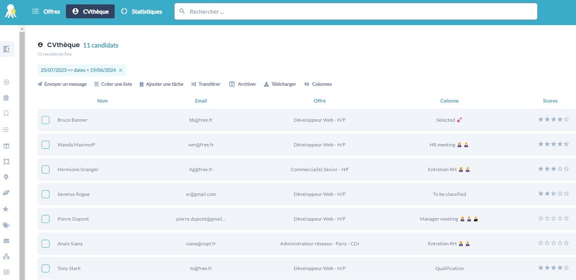Click Télécharger in the toolbar
Viewport: 576px width, 280px height.
280,84
